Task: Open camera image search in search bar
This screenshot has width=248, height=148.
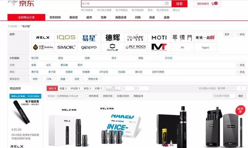Action: [167, 3]
